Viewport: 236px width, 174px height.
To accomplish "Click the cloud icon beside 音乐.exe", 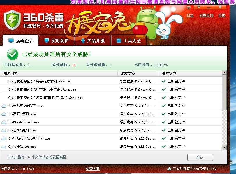I will [4, 147].
